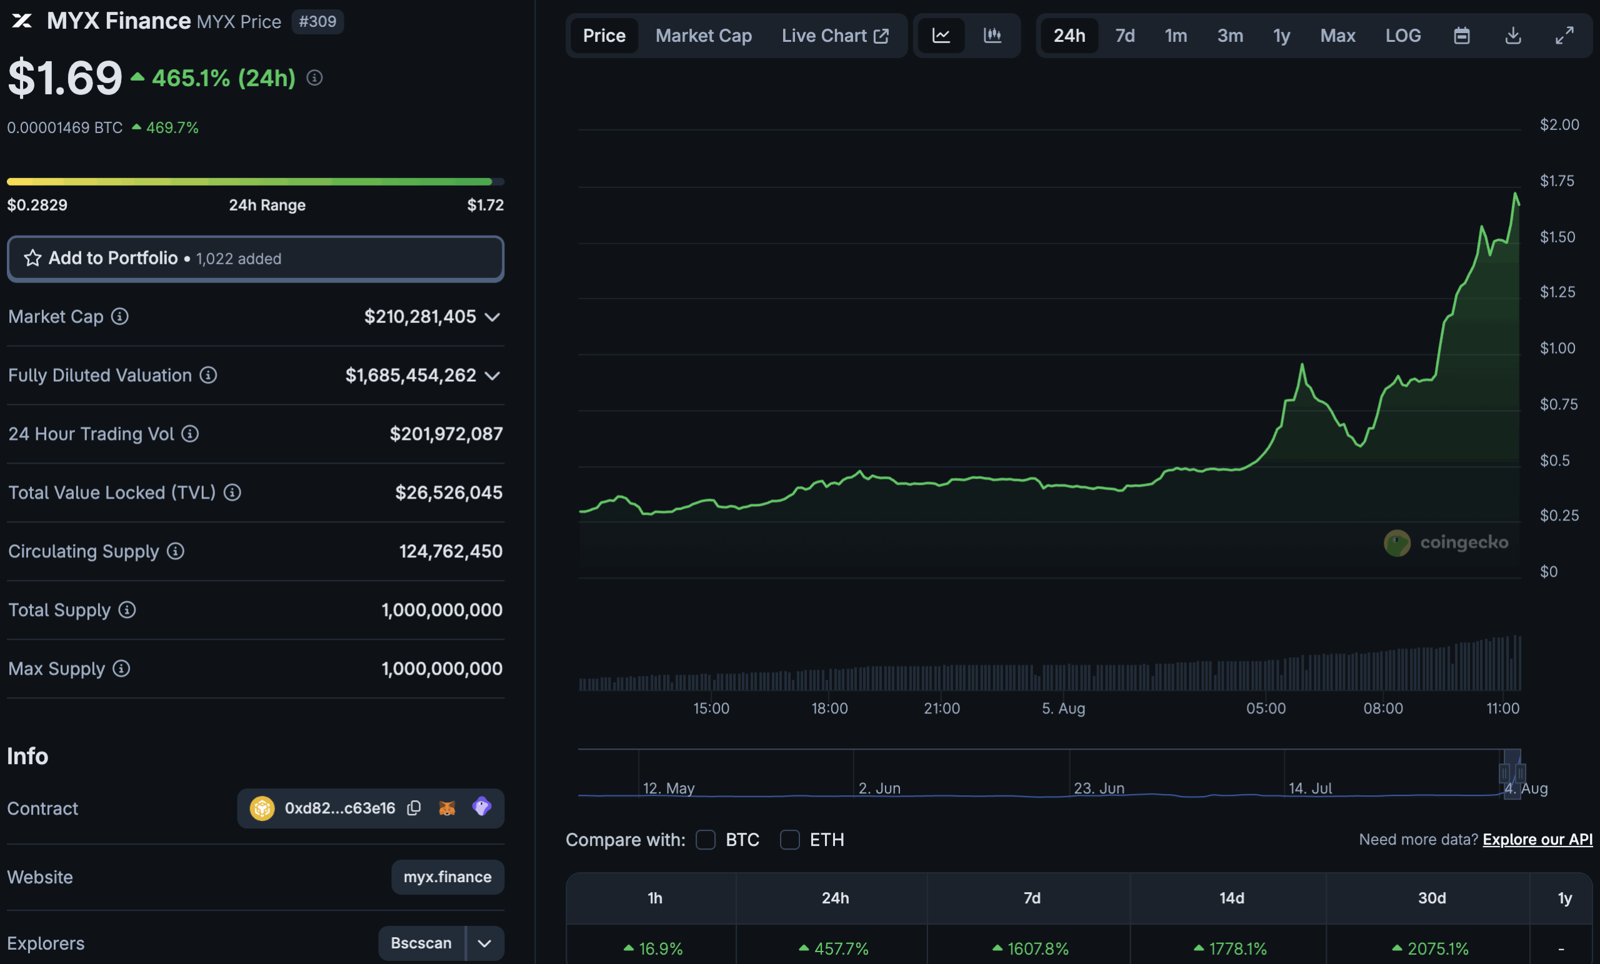Select 24h time range
Viewport: 1600px width, 964px height.
click(x=1069, y=35)
